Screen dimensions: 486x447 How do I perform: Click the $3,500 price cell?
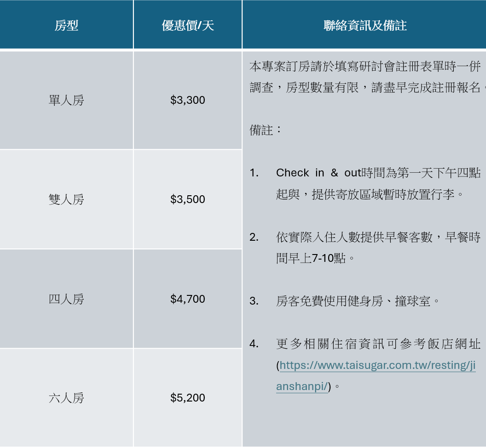(188, 199)
